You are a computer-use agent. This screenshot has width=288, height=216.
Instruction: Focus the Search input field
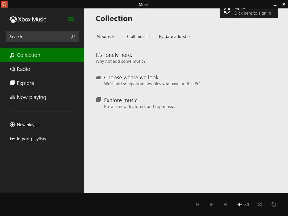[x=42, y=37]
